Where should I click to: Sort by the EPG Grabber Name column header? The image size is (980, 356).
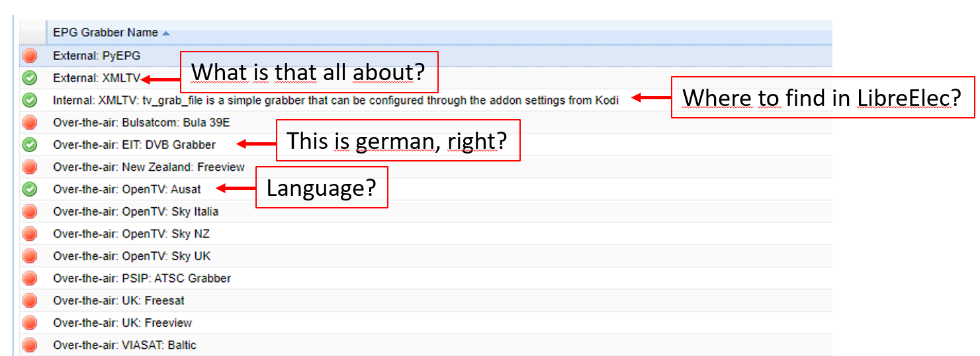point(105,32)
